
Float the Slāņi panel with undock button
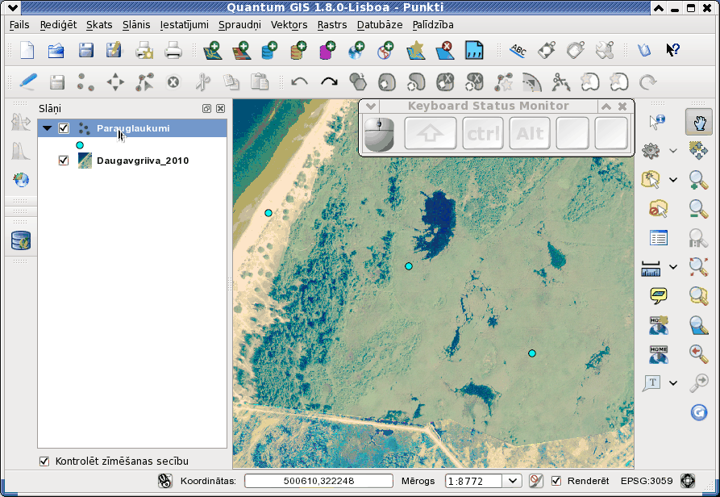tap(206, 108)
